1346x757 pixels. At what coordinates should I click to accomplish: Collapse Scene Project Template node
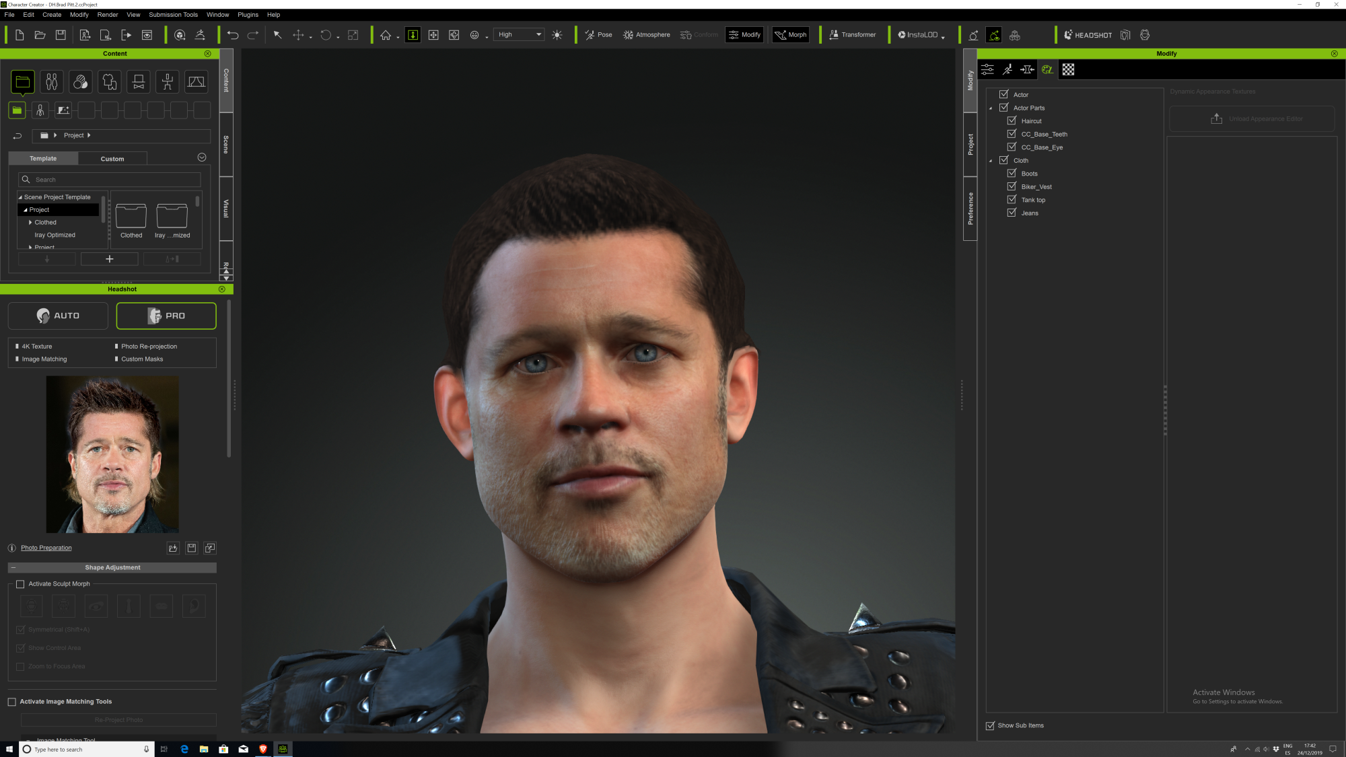tap(20, 198)
